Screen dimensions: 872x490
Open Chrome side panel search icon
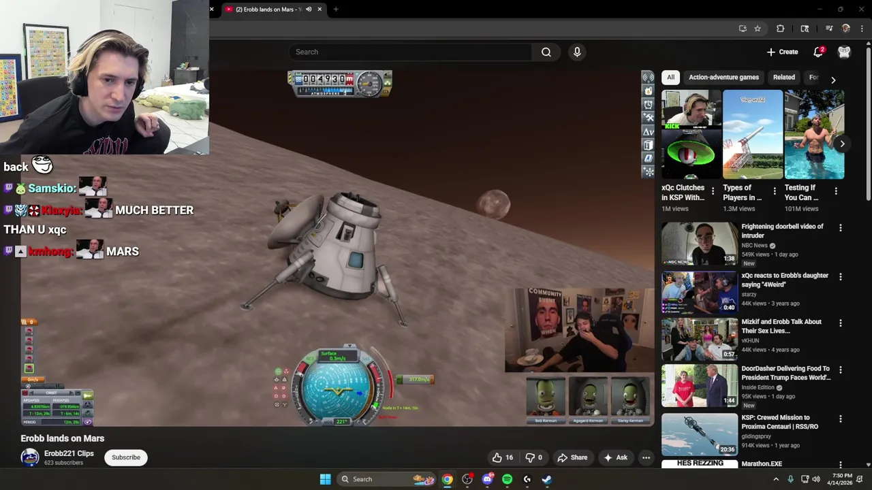pos(805,29)
